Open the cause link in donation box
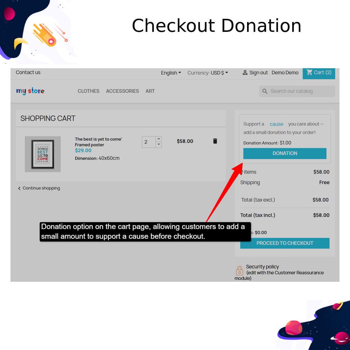 276,124
